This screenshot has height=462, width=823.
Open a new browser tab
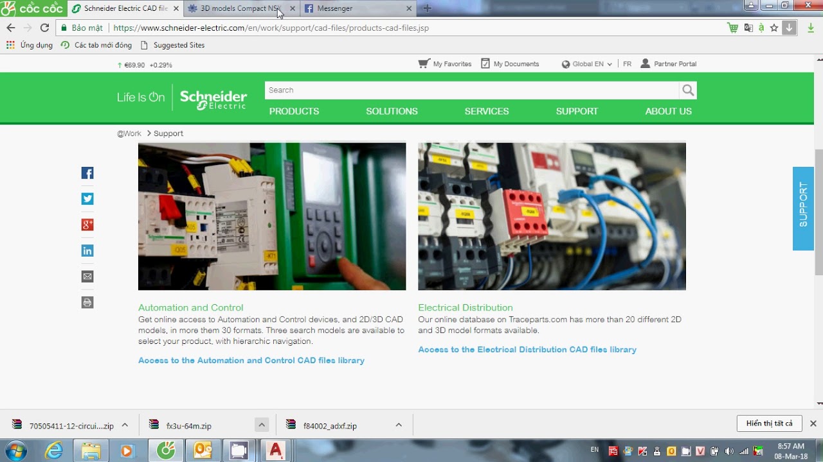[427, 8]
